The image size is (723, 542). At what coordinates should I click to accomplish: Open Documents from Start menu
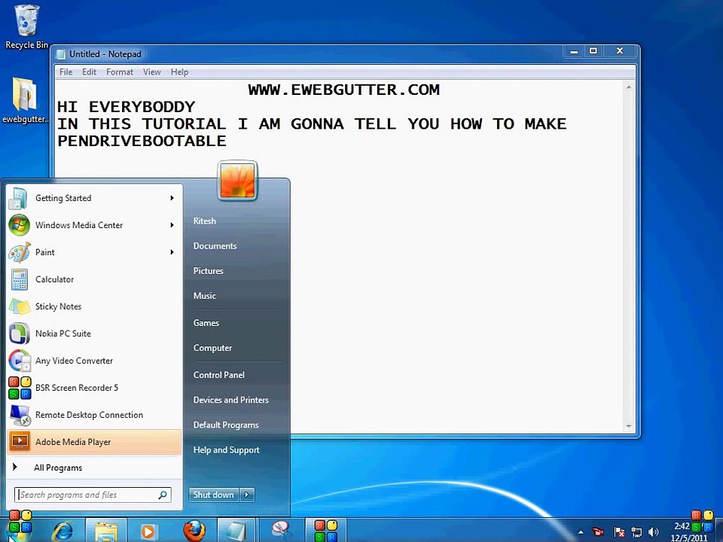click(215, 245)
